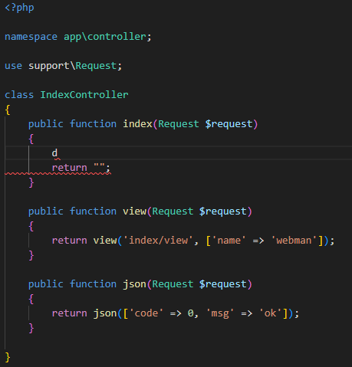352x367 pixels.
Task: Click app\controller namespace text
Action: [x=105, y=37]
